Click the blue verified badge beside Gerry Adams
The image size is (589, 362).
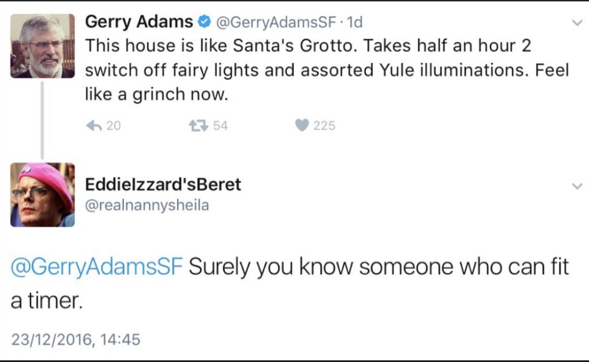[204, 22]
